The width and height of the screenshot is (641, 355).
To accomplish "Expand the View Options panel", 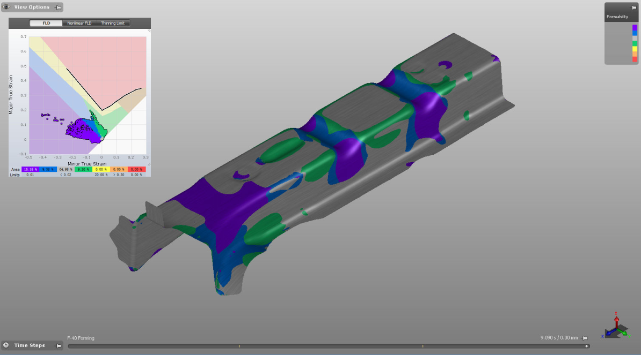I will coord(32,7).
